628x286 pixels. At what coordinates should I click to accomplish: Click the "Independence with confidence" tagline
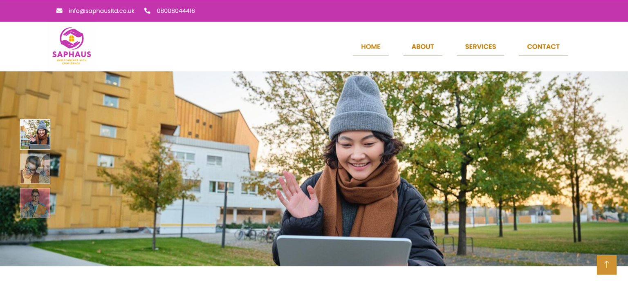pyautogui.click(x=72, y=62)
